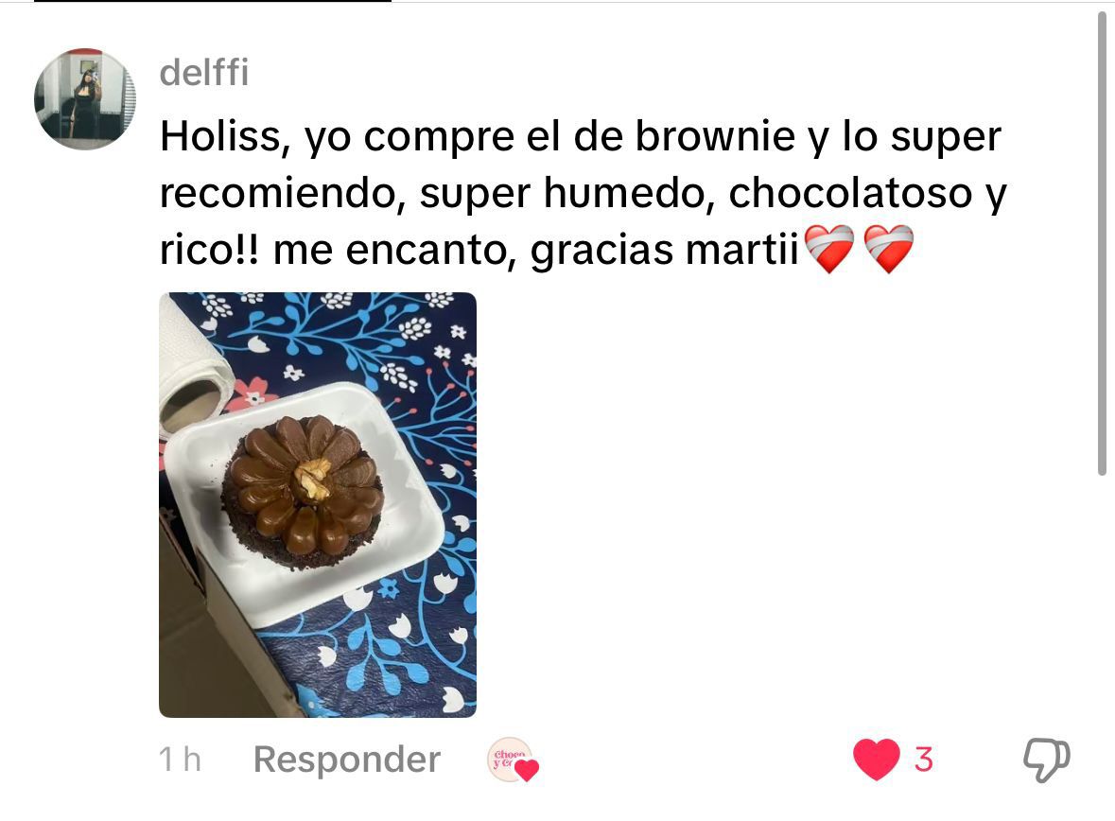This screenshot has height=821, width=1115.
Task: Click the 1 h timestamp
Action: pos(180,760)
